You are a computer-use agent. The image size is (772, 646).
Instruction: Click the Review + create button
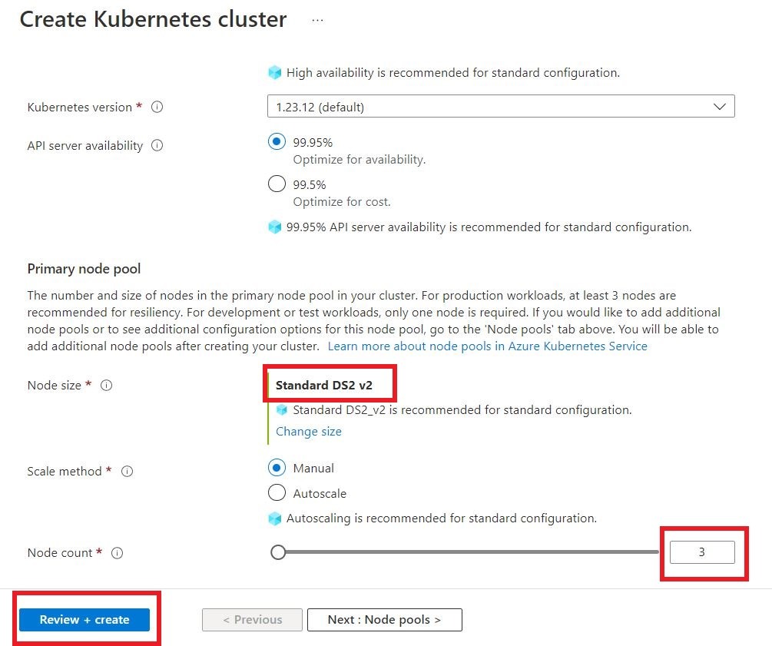click(x=85, y=620)
